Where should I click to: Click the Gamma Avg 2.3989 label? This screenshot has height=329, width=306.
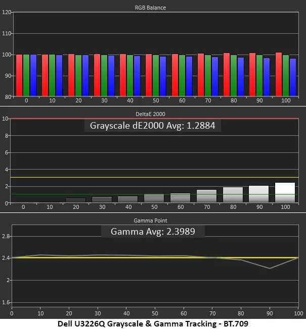tap(153, 231)
